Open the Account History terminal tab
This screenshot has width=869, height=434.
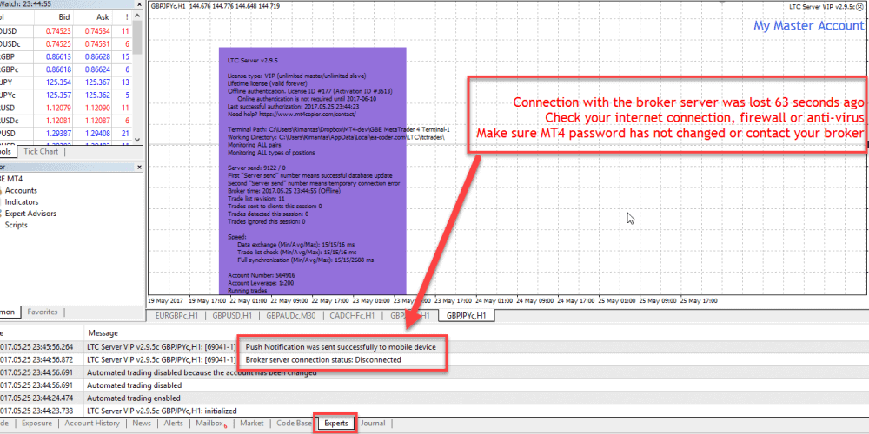(92, 424)
